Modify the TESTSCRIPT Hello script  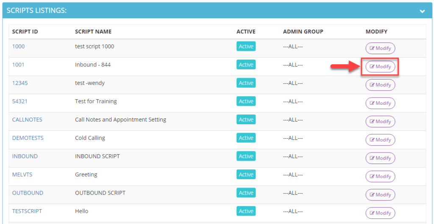pos(380,213)
